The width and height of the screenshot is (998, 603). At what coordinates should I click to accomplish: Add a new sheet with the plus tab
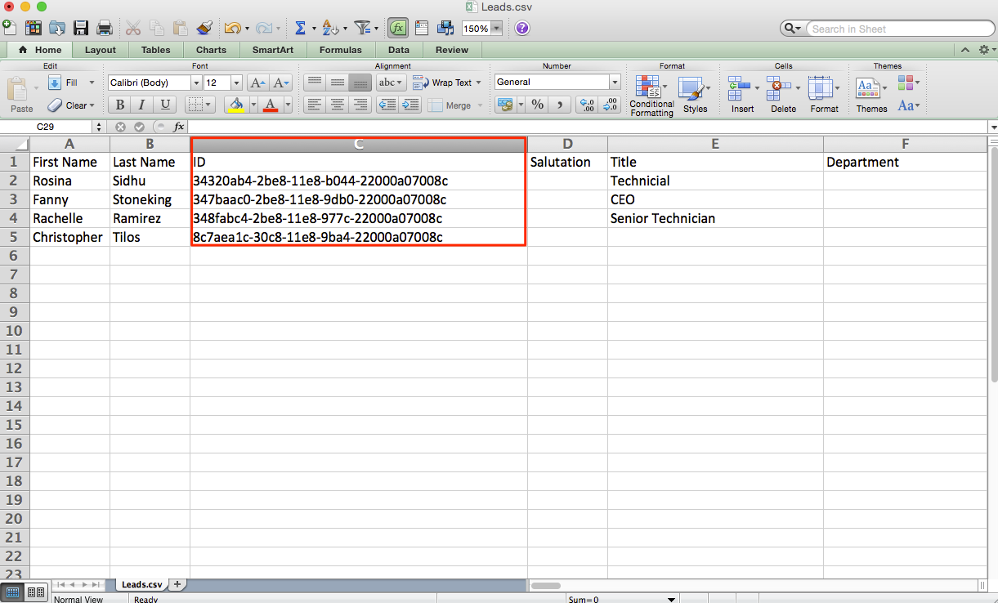[x=178, y=584]
